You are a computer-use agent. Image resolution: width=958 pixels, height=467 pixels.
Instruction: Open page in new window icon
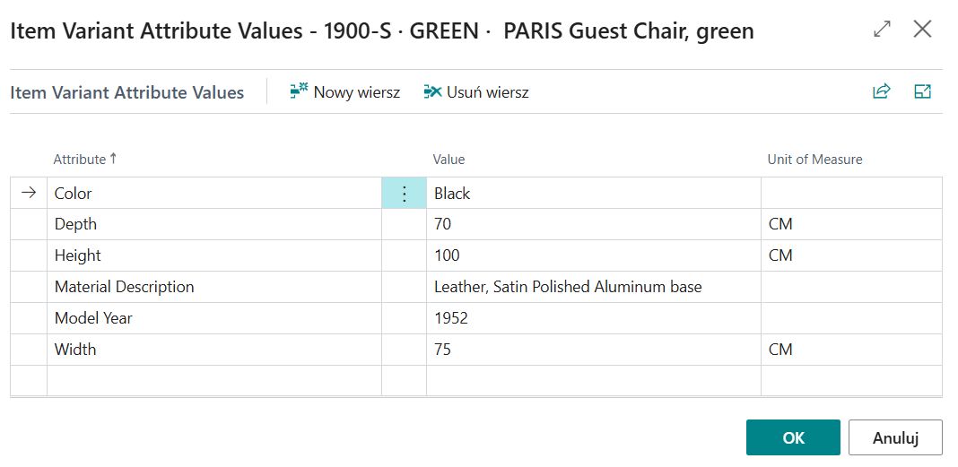(x=922, y=91)
